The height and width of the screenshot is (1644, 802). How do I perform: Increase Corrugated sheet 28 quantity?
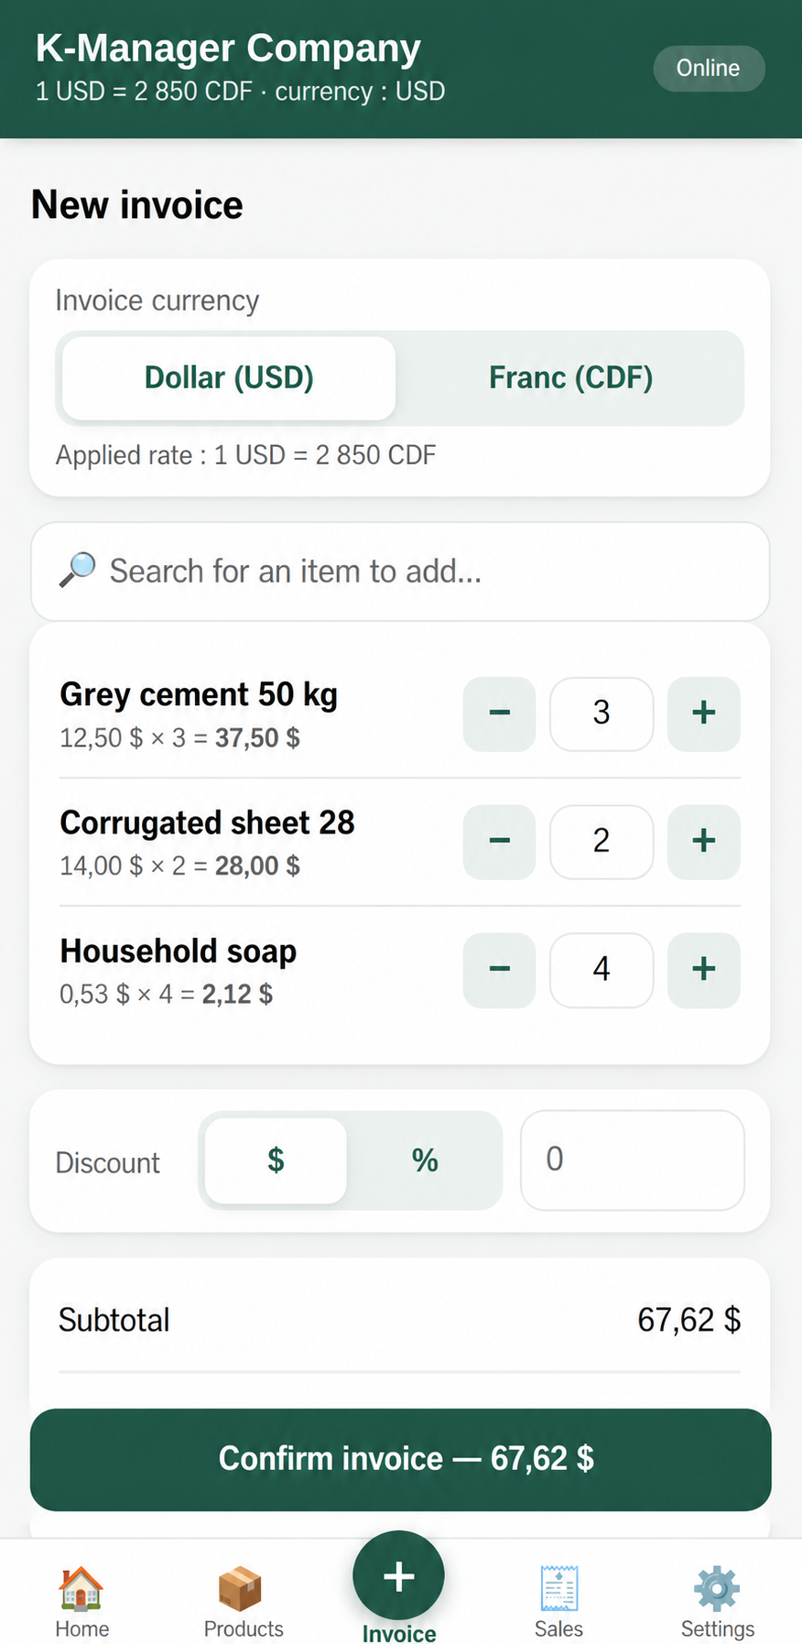click(x=704, y=842)
